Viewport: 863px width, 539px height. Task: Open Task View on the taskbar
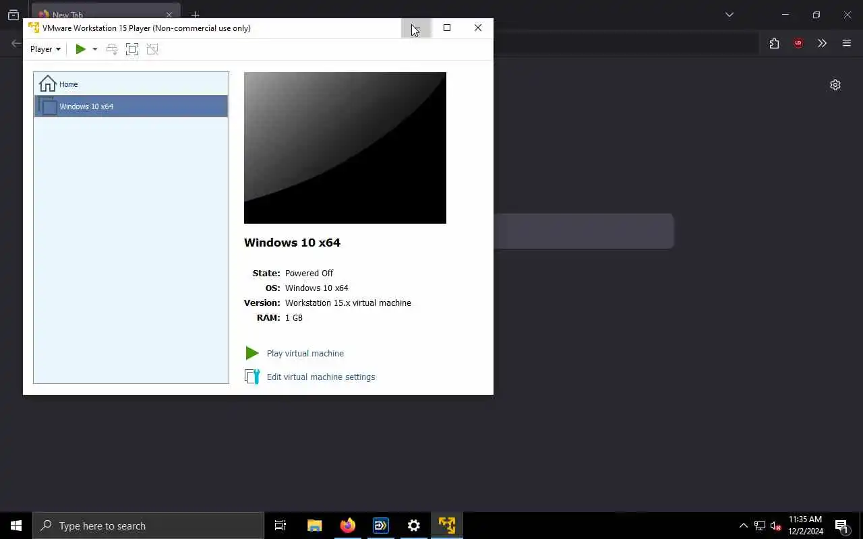click(x=280, y=526)
